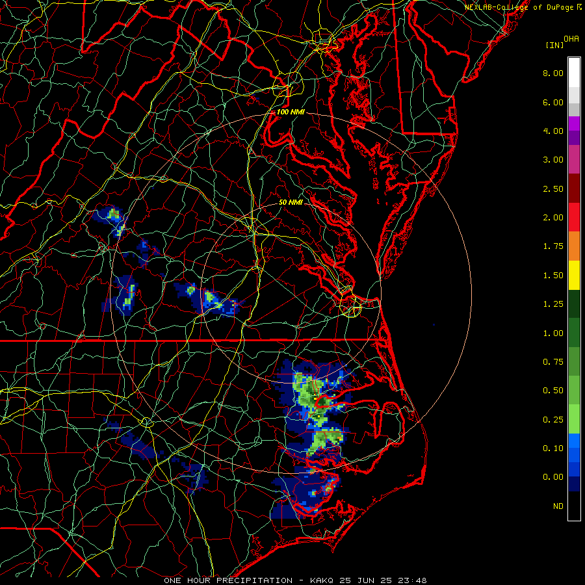The width and height of the screenshot is (585, 585).
Task: Click the lightest green legend color band
Action: click(x=574, y=419)
